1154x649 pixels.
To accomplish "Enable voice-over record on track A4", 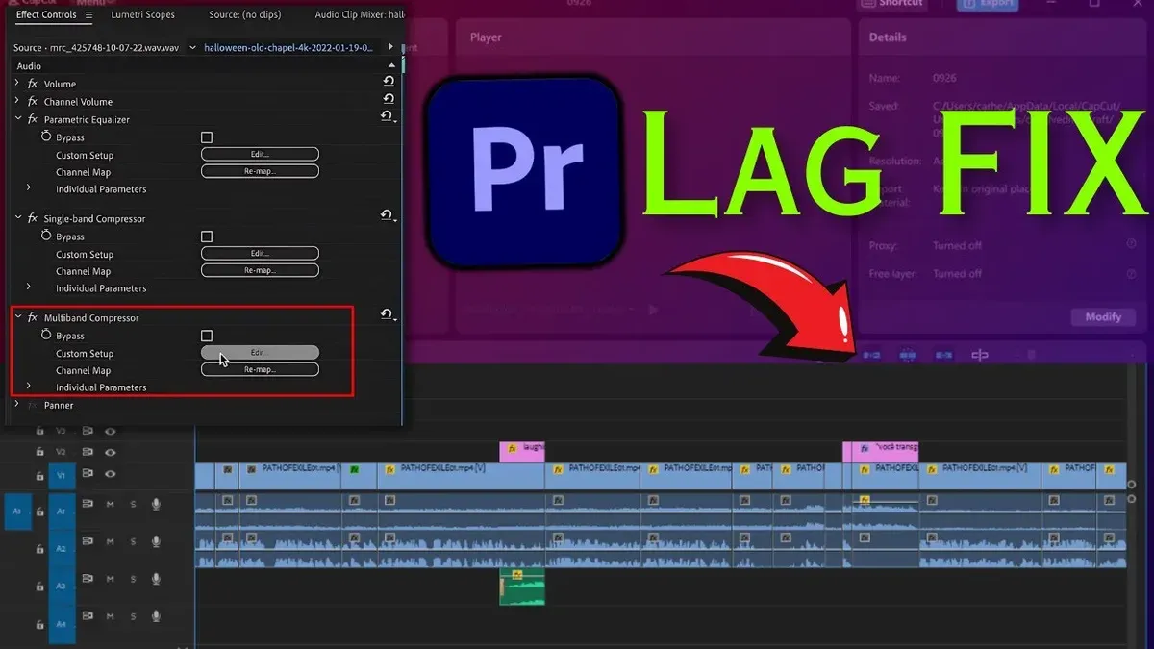I will [x=156, y=616].
